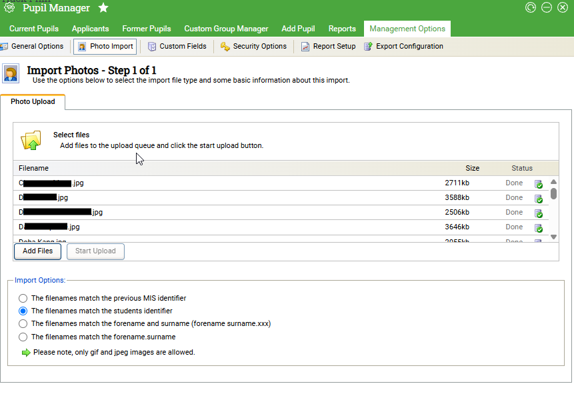
Task: Select the Management Options tab
Action: tap(407, 29)
